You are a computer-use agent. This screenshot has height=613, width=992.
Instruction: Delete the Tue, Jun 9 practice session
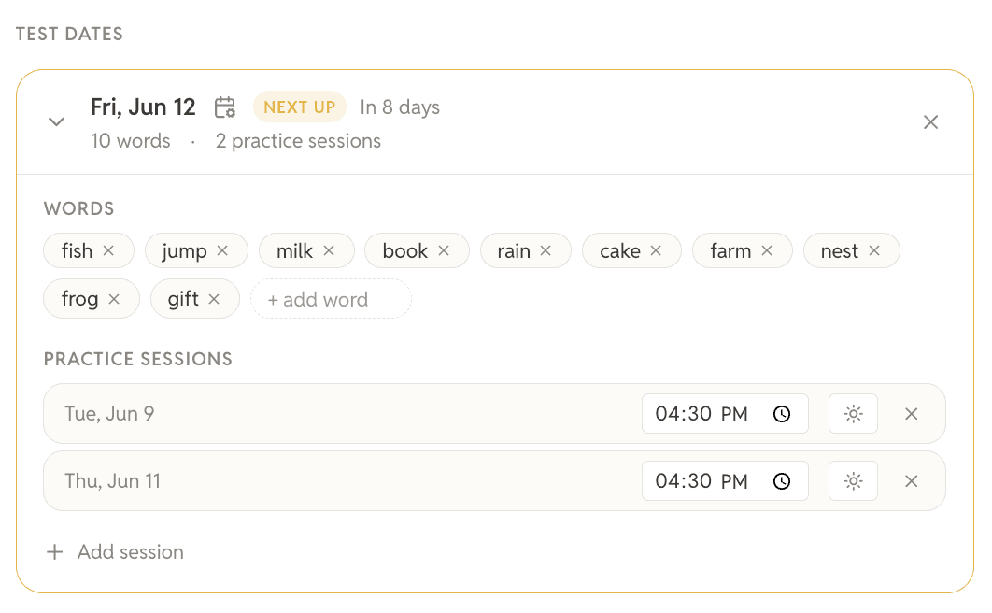pos(911,414)
